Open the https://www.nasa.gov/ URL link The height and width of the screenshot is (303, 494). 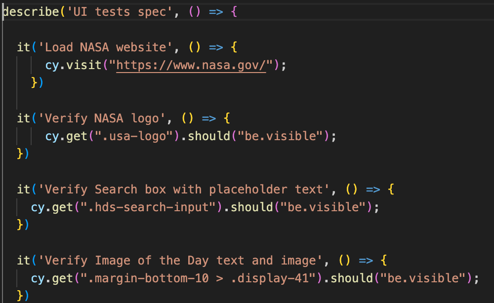(191, 65)
